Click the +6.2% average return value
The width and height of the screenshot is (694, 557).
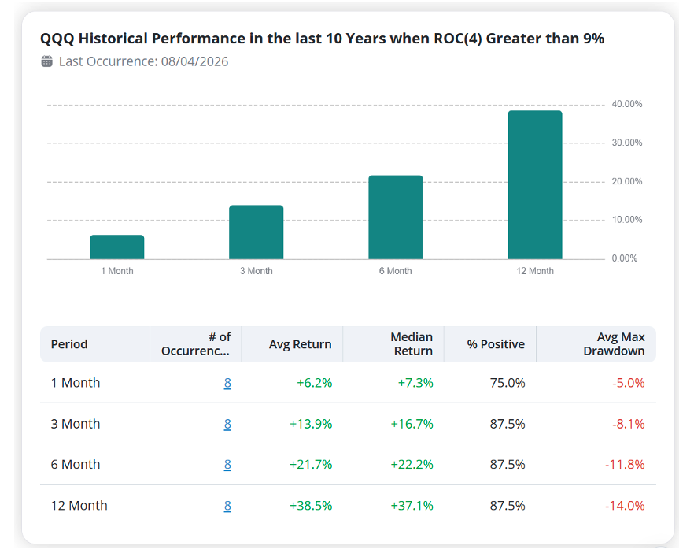click(x=314, y=383)
